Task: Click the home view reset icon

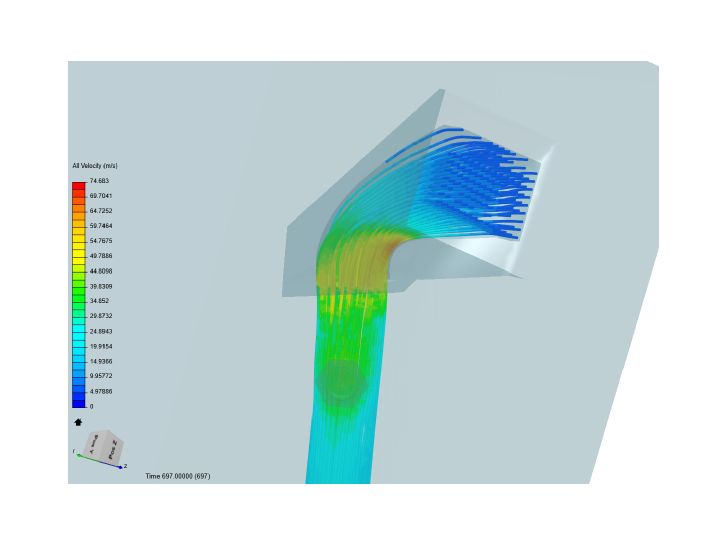Action: click(x=78, y=422)
